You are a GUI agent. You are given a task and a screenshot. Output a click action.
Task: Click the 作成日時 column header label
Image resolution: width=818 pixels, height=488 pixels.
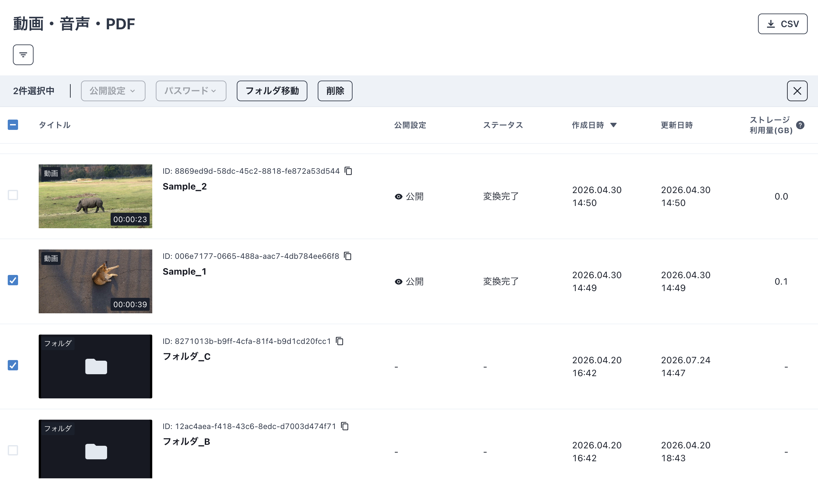(x=588, y=125)
